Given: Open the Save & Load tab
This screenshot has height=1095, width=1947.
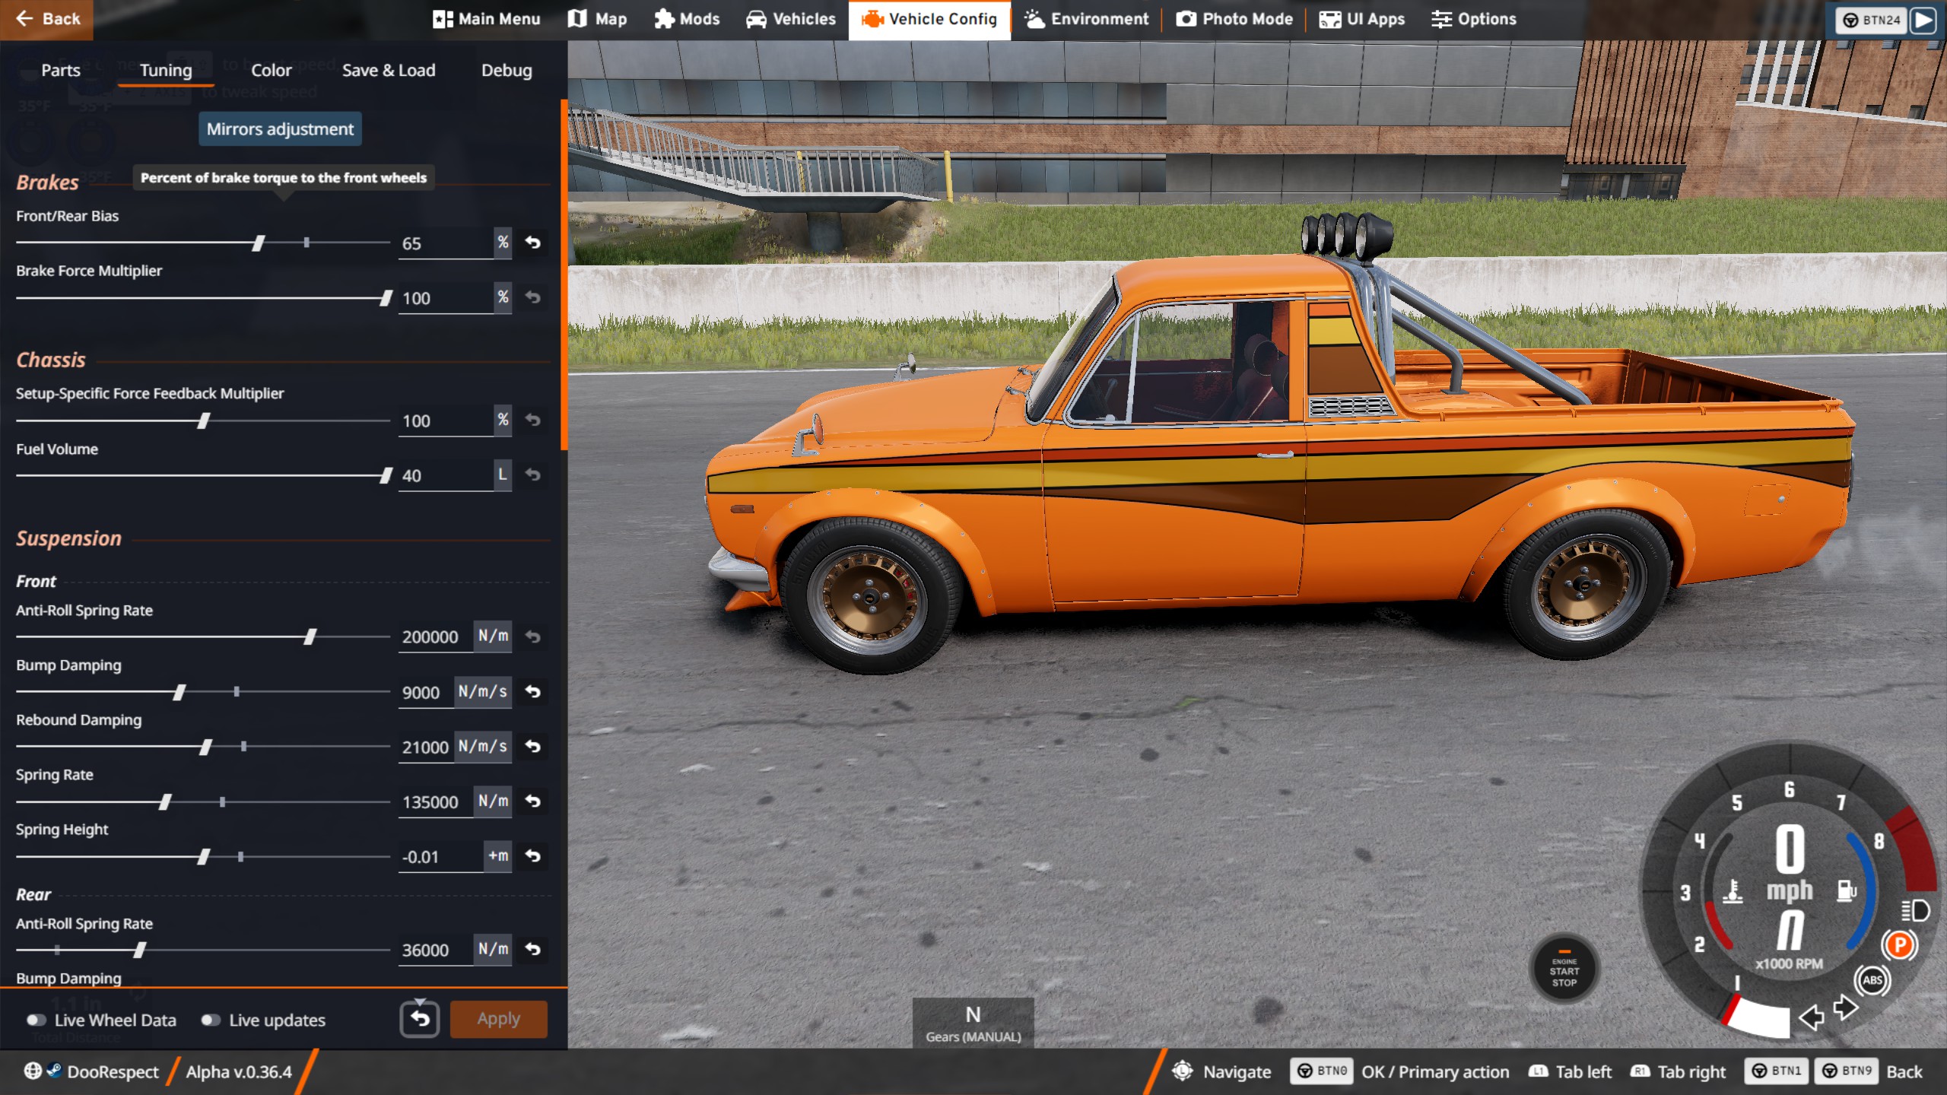Looking at the screenshot, I should 388,70.
